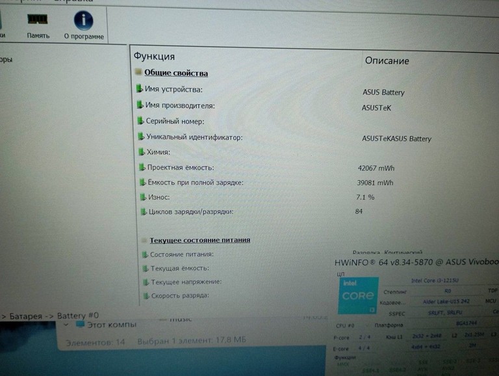
Task: Click the battery icon beside Имя производителя
Action: (140, 104)
